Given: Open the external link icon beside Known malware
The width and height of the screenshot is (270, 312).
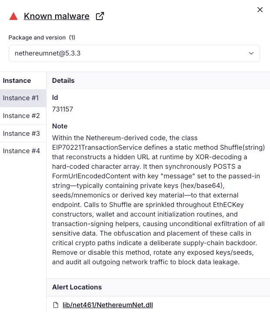Looking at the screenshot, I should (100, 16).
